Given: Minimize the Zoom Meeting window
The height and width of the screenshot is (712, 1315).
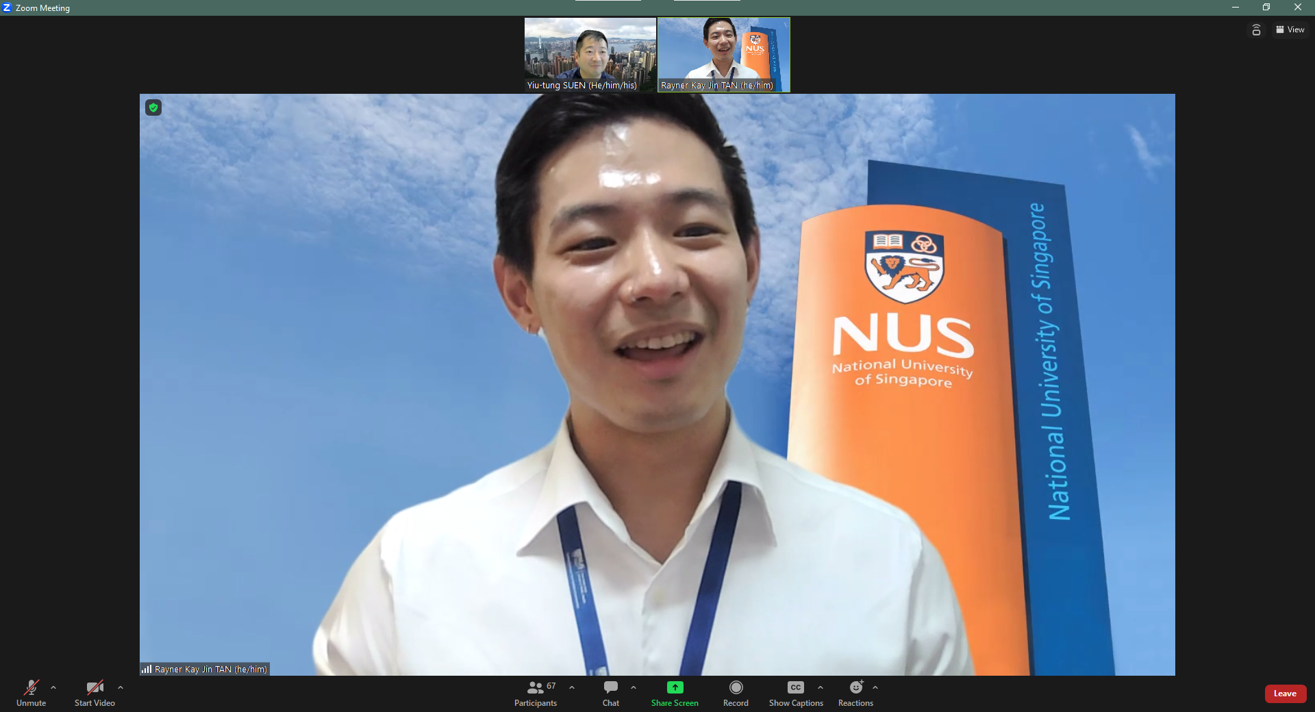Looking at the screenshot, I should pyautogui.click(x=1236, y=8).
